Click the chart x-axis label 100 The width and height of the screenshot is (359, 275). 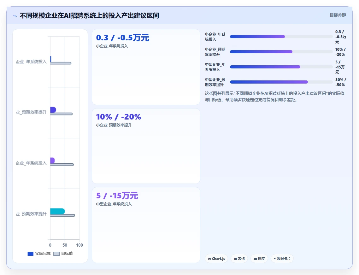click(x=79, y=245)
